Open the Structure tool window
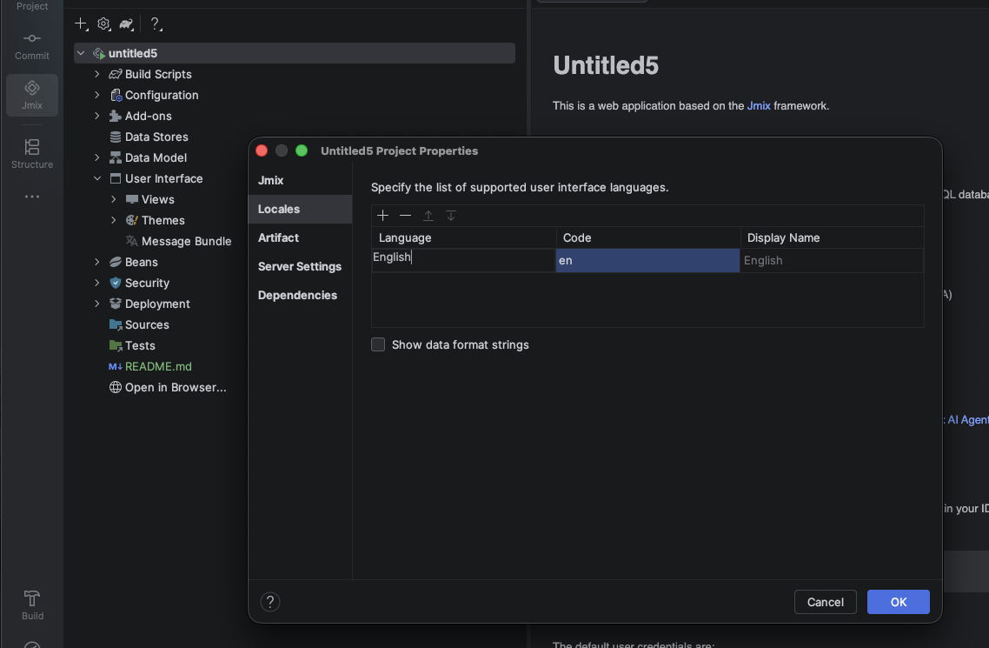The height and width of the screenshot is (648, 989). (x=32, y=153)
